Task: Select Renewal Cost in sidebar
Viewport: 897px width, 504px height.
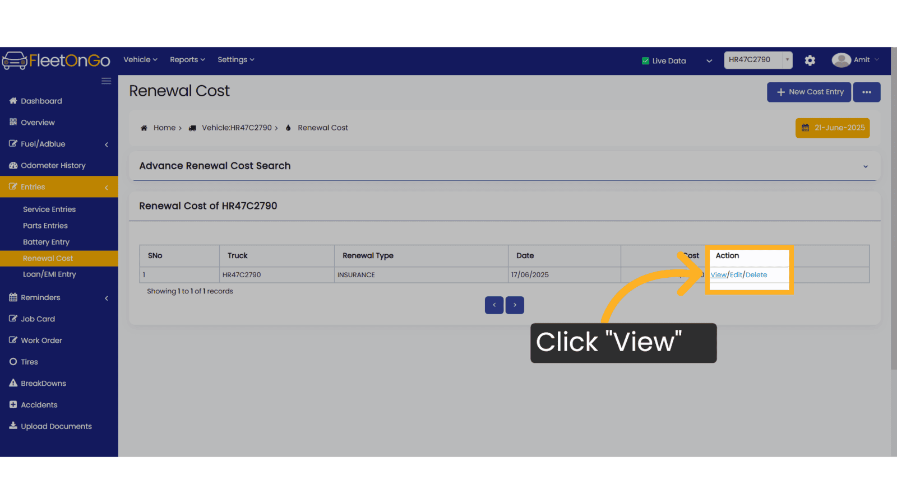Action: 59,258
